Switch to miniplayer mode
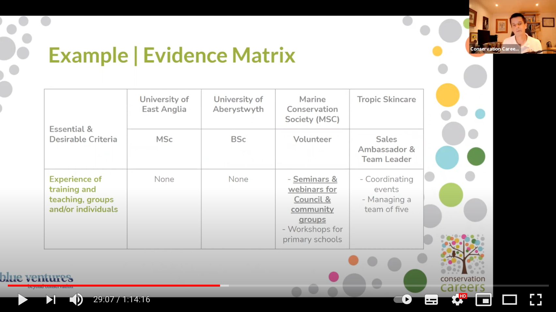 click(x=483, y=300)
